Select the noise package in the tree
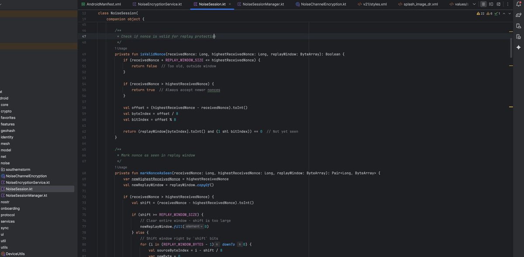This screenshot has height=257, width=524. point(5,163)
